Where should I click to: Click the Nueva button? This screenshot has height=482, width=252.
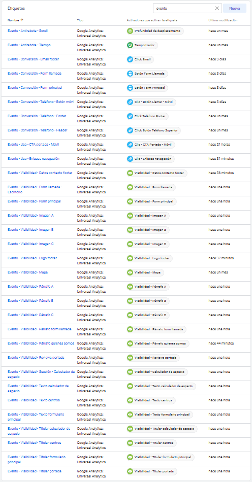click(234, 8)
